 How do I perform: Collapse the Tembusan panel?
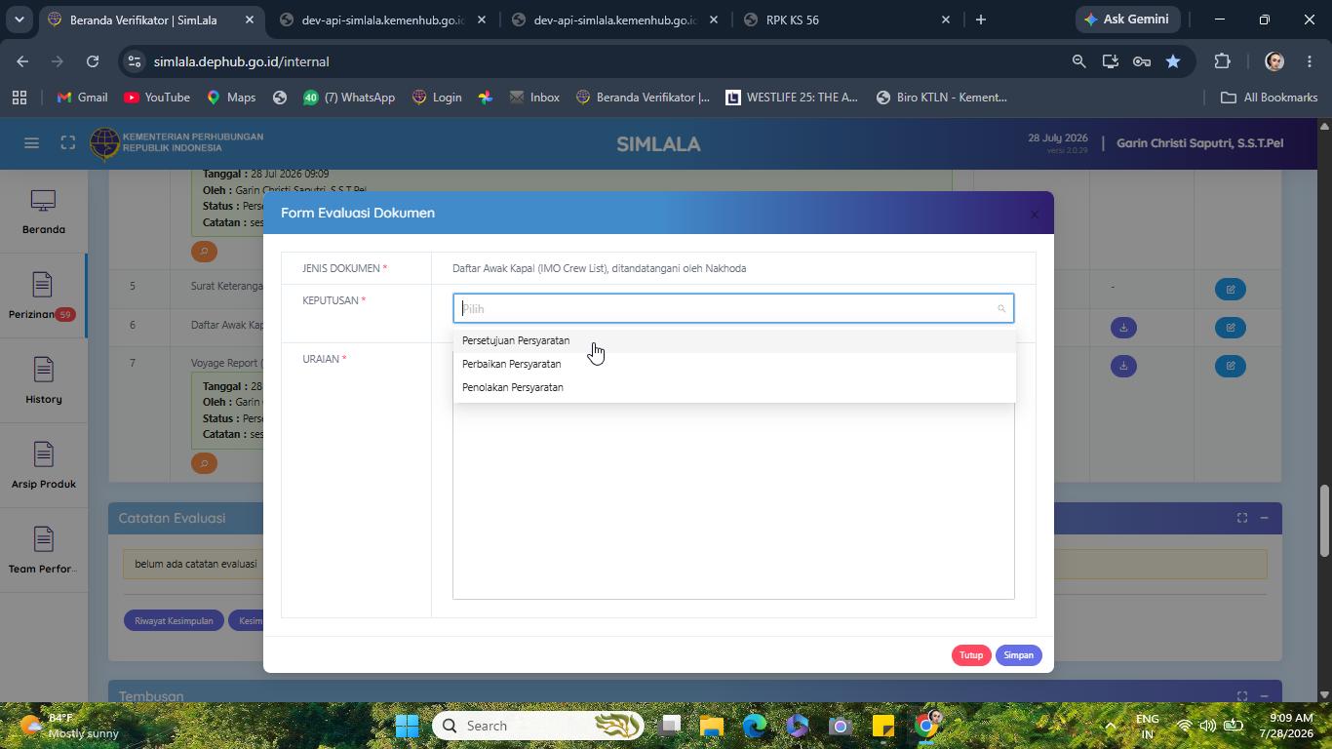coord(1264,696)
